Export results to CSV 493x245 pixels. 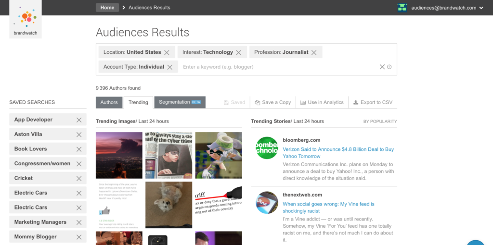pos(373,102)
